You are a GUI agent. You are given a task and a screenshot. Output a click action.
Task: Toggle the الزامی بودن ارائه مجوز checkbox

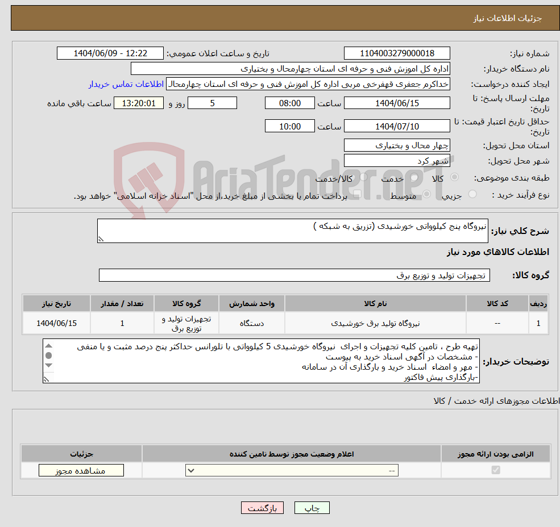pos(495,470)
